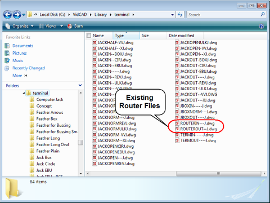This screenshot has width=270, height=203.
Task: Open the address bar history dropdown
Action: click(172, 15)
